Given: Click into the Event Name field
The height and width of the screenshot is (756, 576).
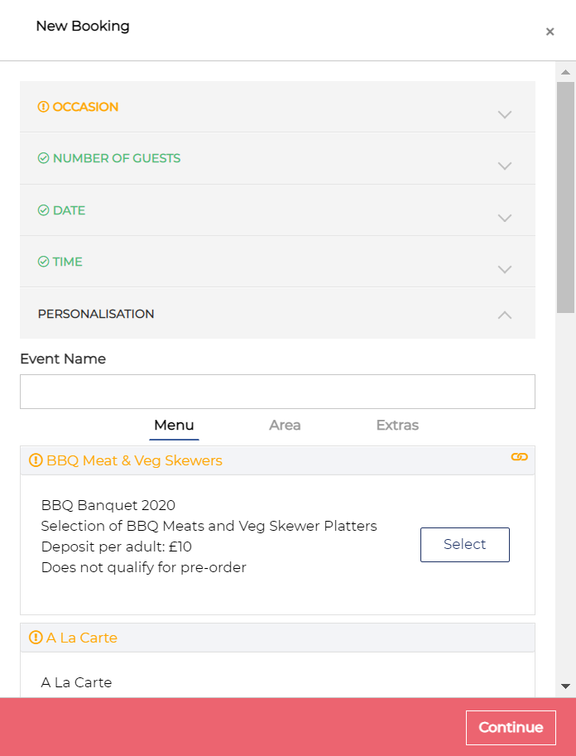Looking at the screenshot, I should (277, 392).
